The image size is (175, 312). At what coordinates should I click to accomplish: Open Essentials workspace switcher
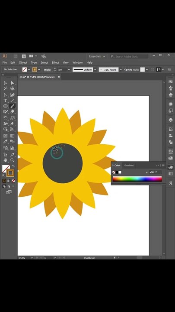click(97, 56)
